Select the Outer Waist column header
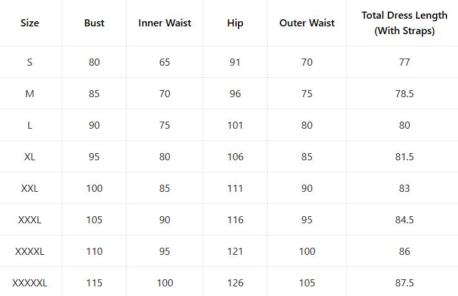This screenshot has width=458, height=296. coord(307,23)
